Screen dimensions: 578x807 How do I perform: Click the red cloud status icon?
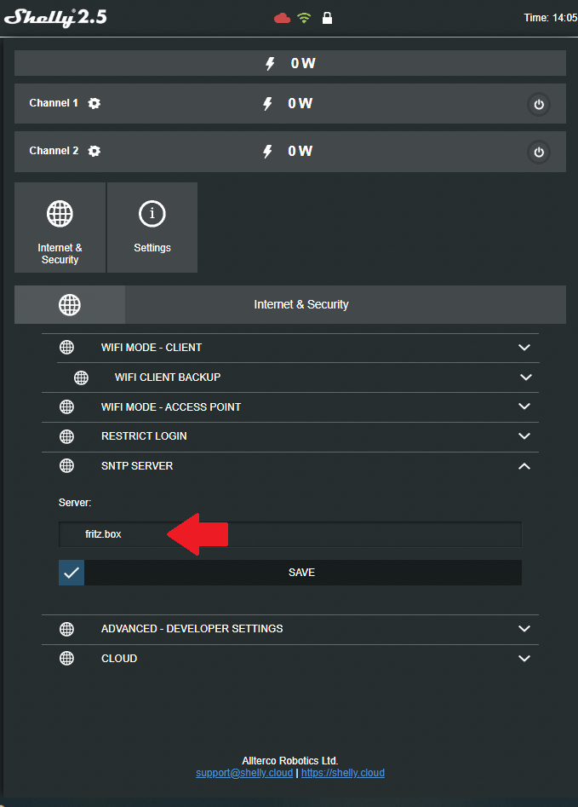point(282,19)
